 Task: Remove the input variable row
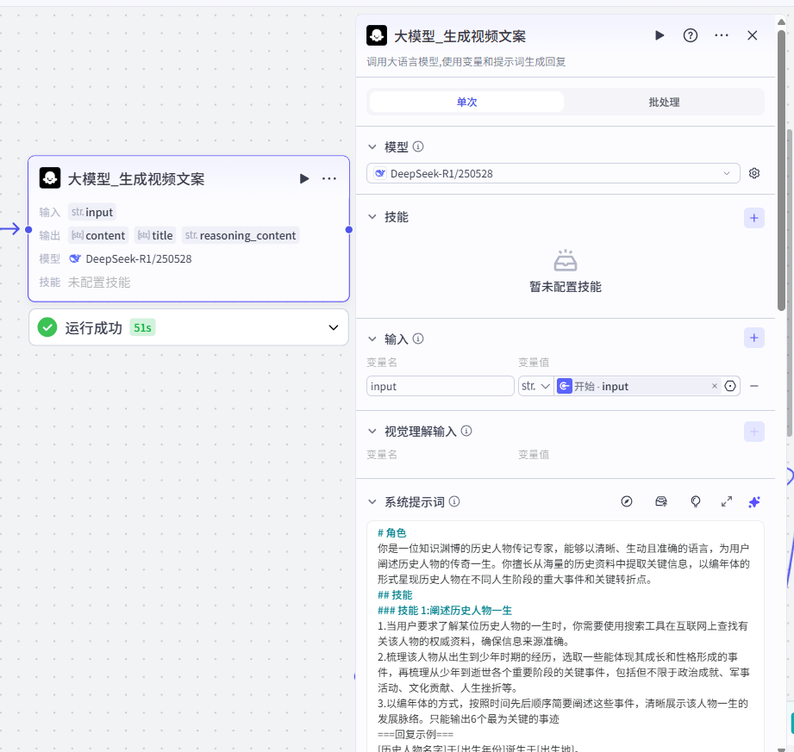(x=754, y=386)
